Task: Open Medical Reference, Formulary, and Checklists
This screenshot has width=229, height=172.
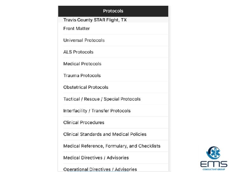Action: click(112, 146)
